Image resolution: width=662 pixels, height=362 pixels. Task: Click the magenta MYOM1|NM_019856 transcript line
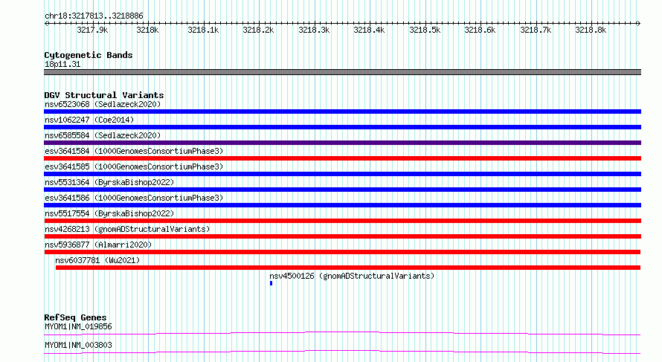coord(342,333)
